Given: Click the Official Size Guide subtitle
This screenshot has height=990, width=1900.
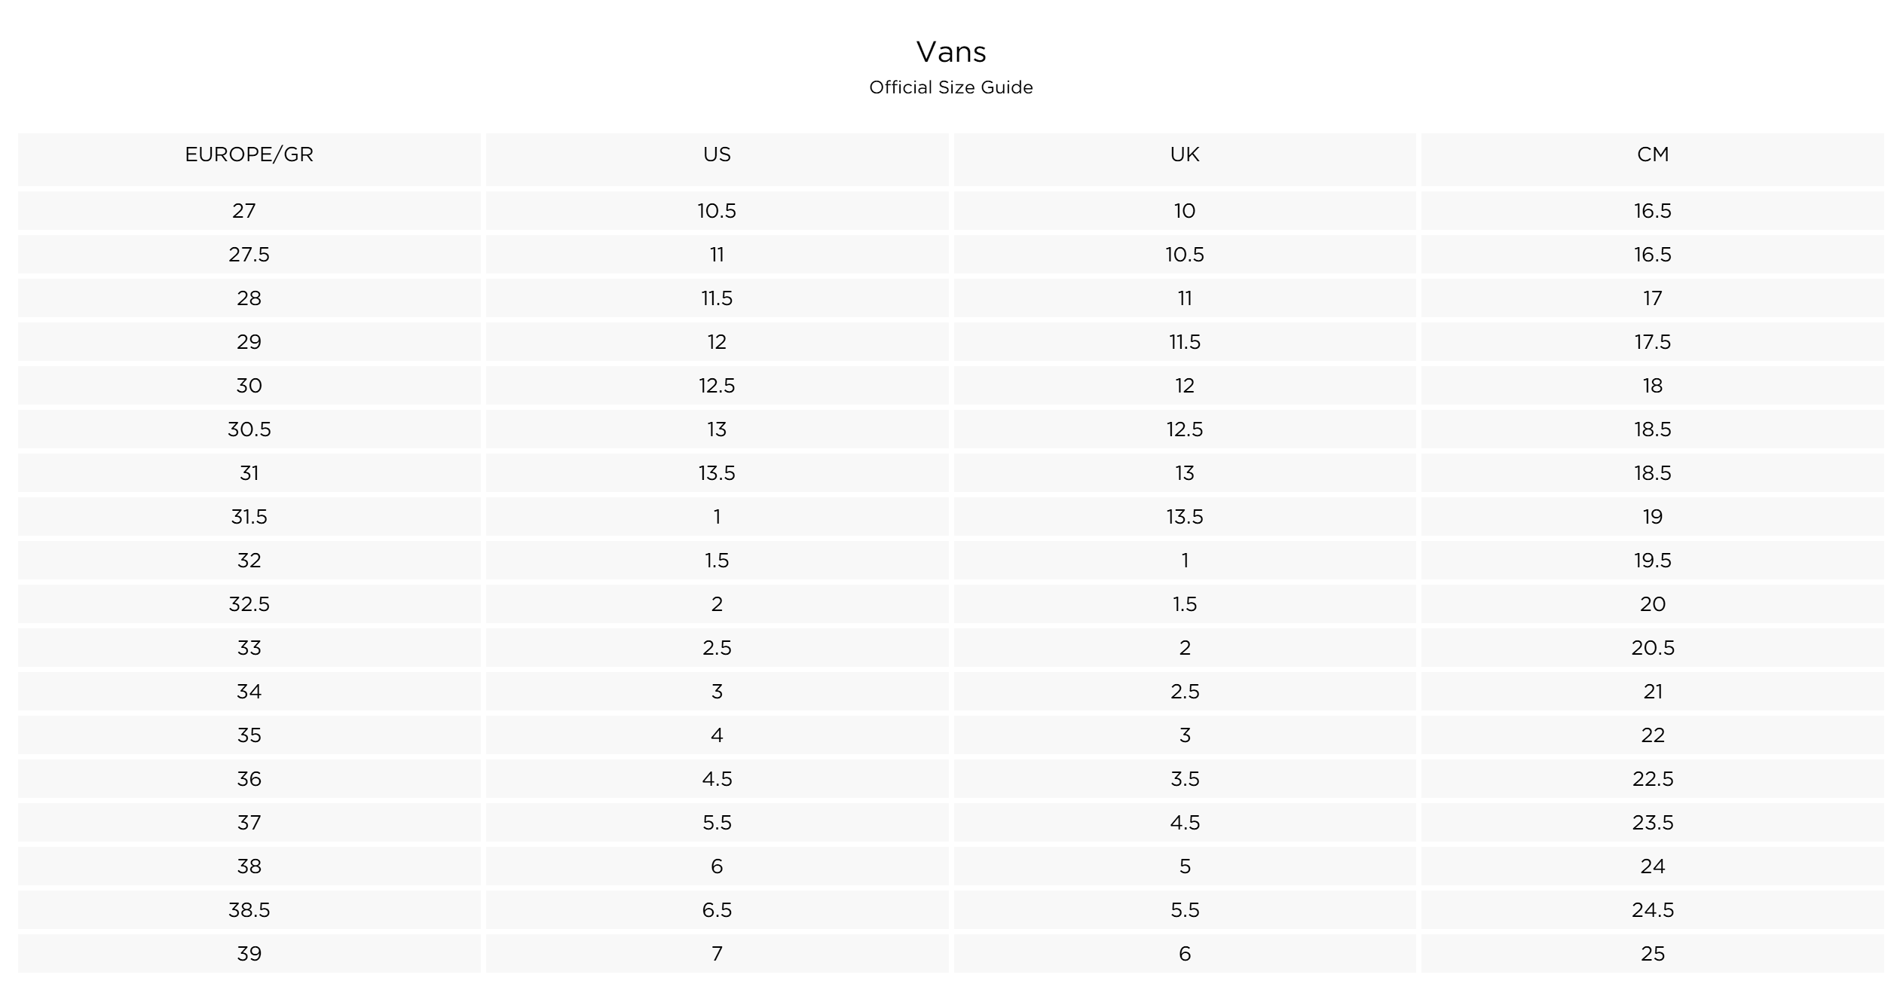Looking at the screenshot, I should click(x=951, y=87).
